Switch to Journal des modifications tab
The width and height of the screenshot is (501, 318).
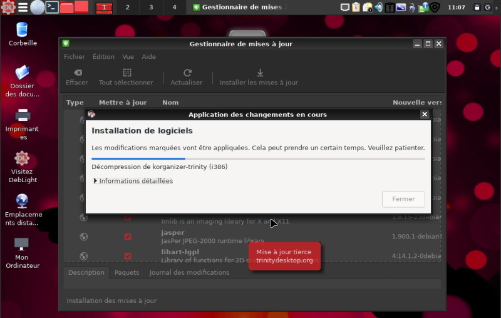(x=189, y=272)
